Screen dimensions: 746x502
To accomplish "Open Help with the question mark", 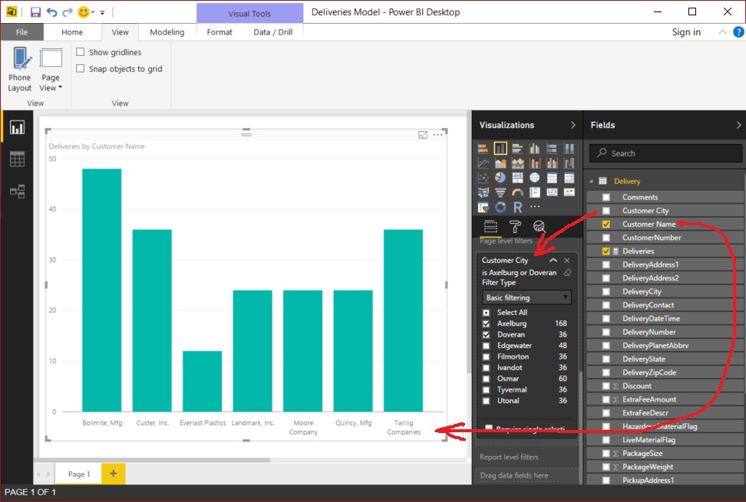I will [x=738, y=32].
